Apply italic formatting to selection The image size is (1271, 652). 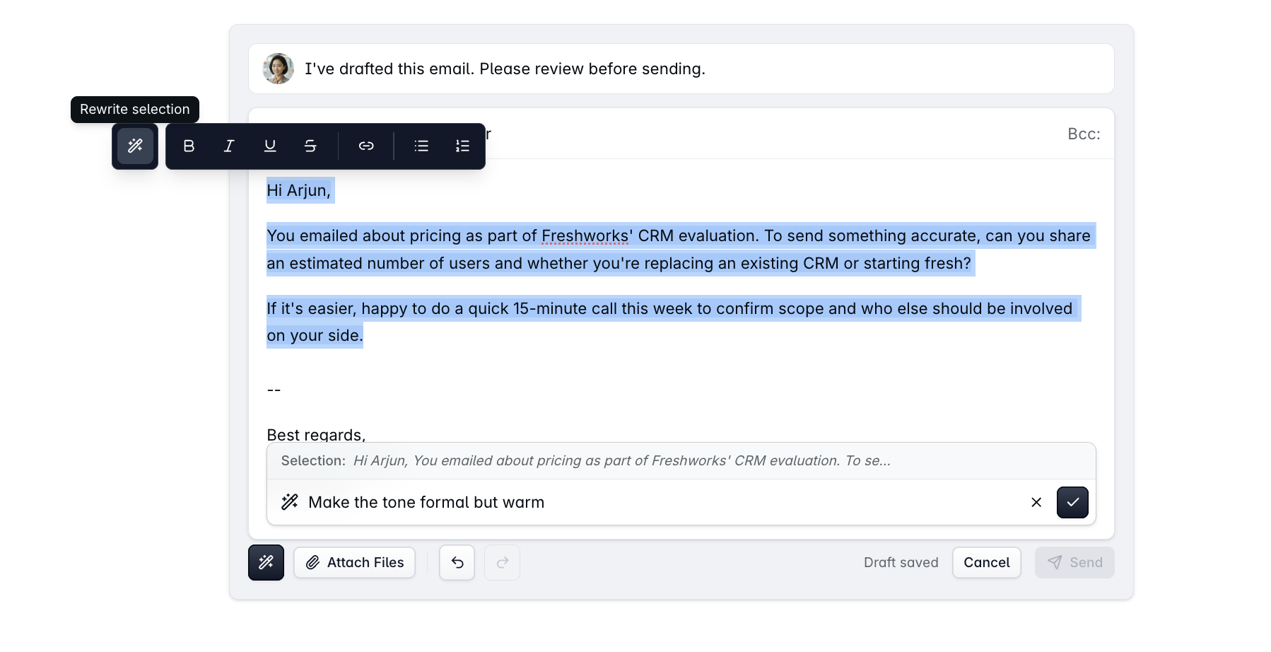tap(229, 146)
